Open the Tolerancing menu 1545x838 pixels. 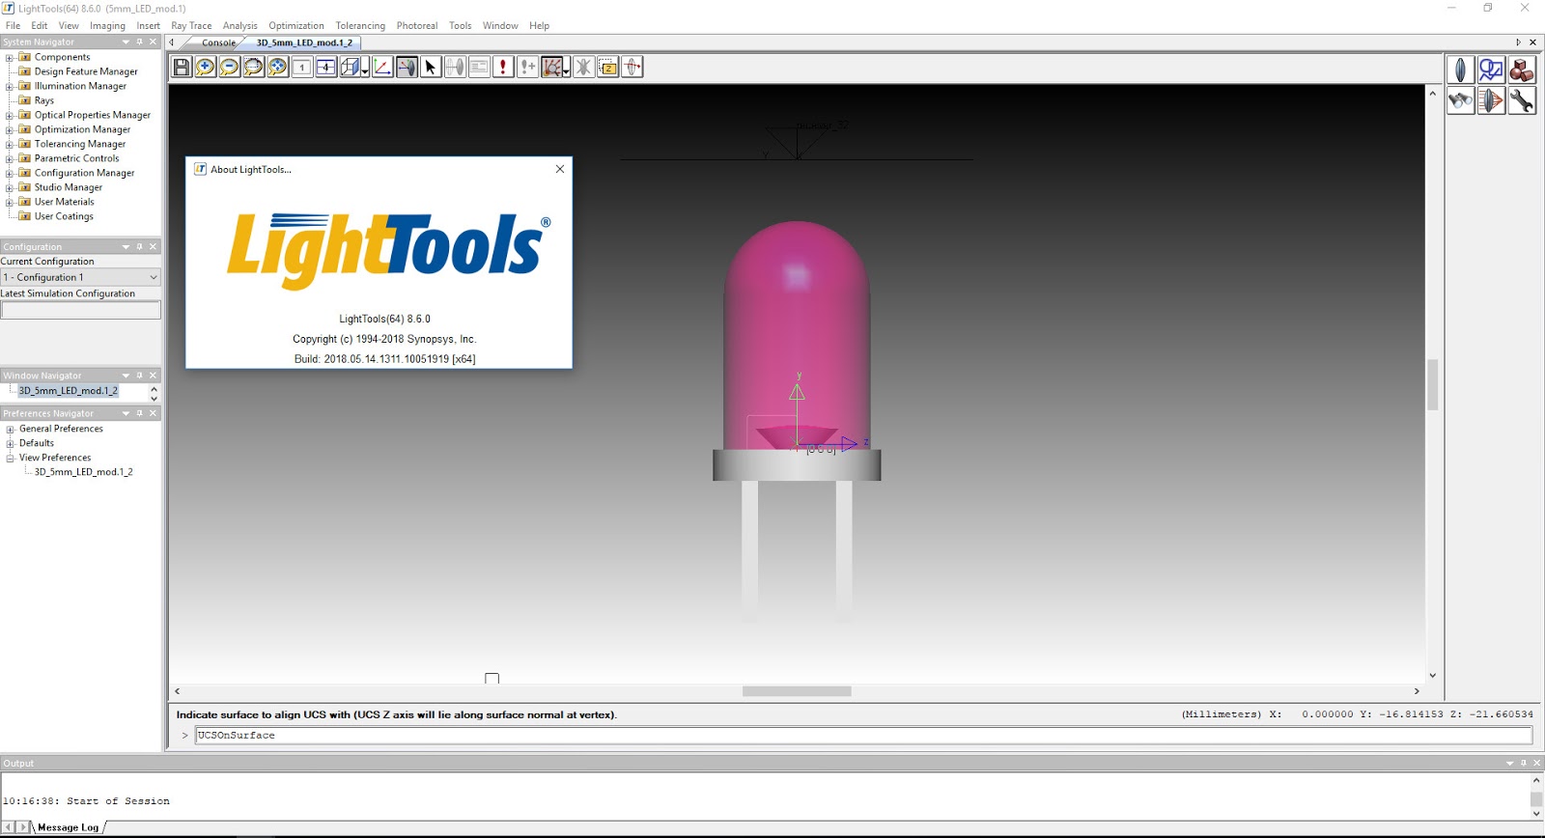point(360,26)
